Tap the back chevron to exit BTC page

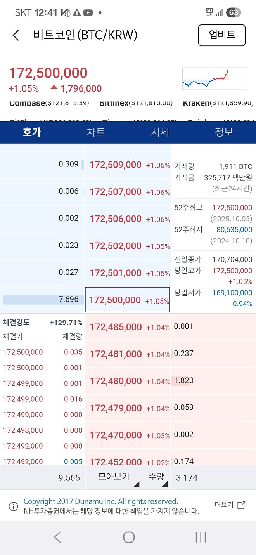[16, 35]
